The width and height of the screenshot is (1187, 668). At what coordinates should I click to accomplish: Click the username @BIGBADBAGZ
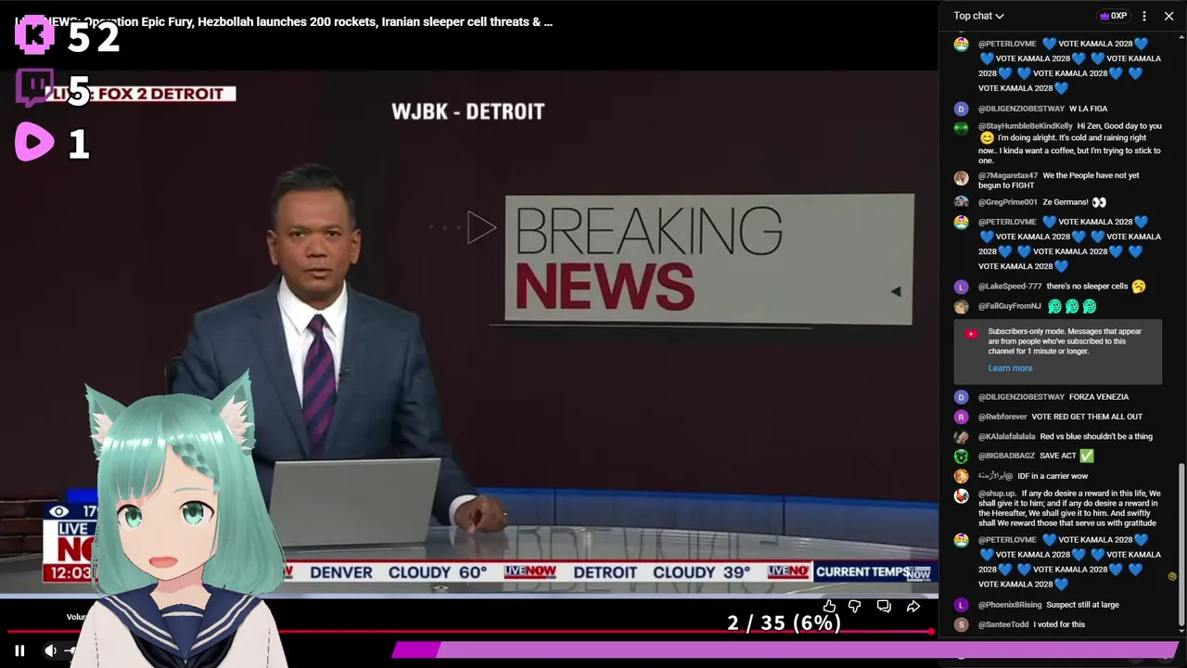(1006, 456)
